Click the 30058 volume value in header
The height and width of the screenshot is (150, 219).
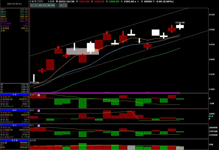pos(148,1)
